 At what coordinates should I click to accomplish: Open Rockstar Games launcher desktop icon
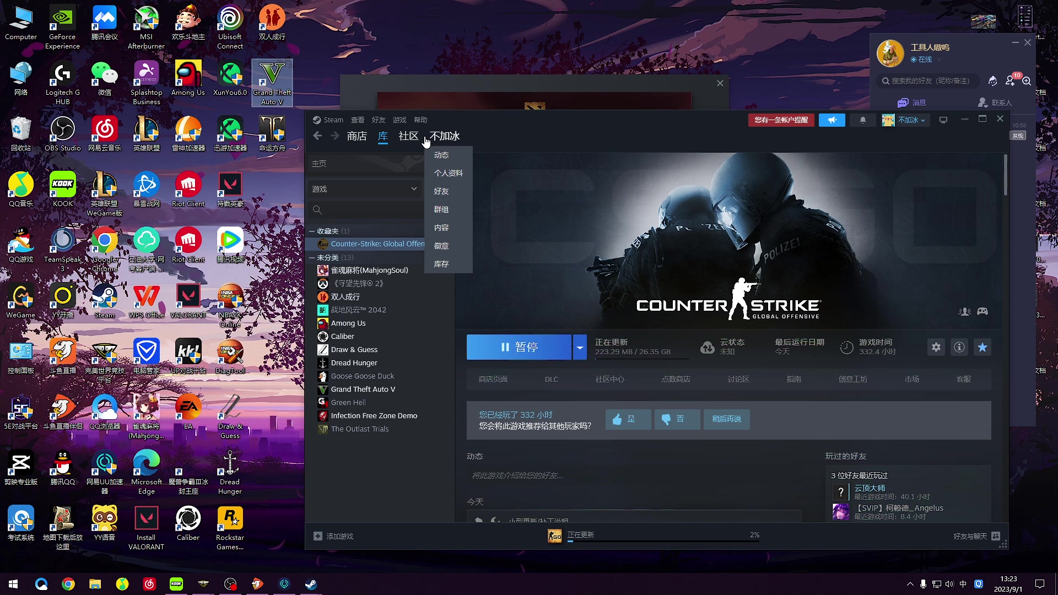(230, 528)
